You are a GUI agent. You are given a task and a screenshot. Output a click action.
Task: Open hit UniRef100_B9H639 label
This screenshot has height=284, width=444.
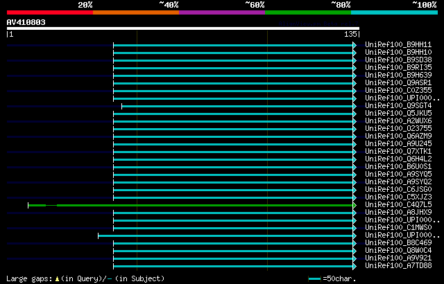(x=398, y=76)
